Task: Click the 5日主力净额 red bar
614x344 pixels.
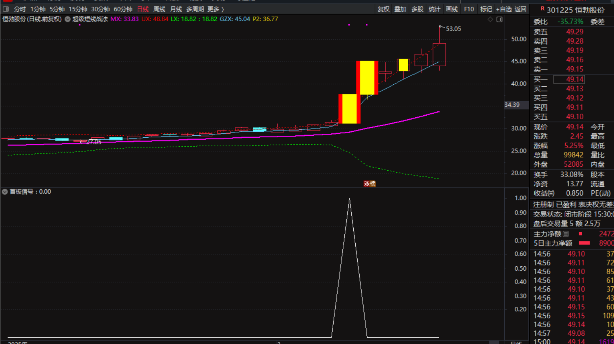Action: tap(584, 243)
